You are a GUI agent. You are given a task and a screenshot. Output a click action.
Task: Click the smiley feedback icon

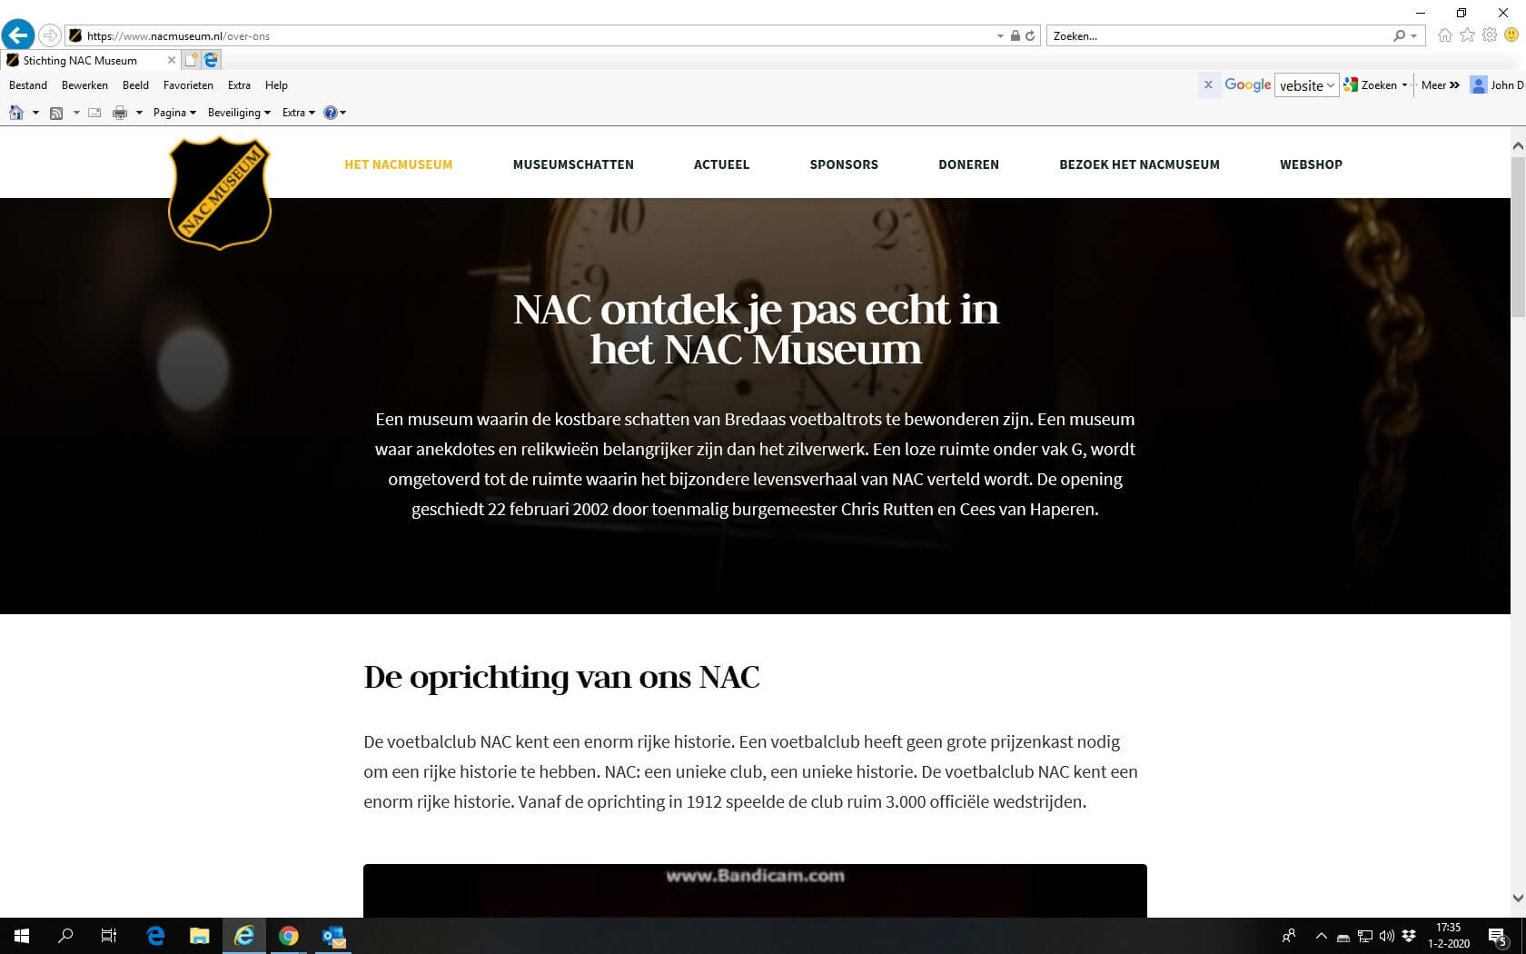(x=1511, y=35)
